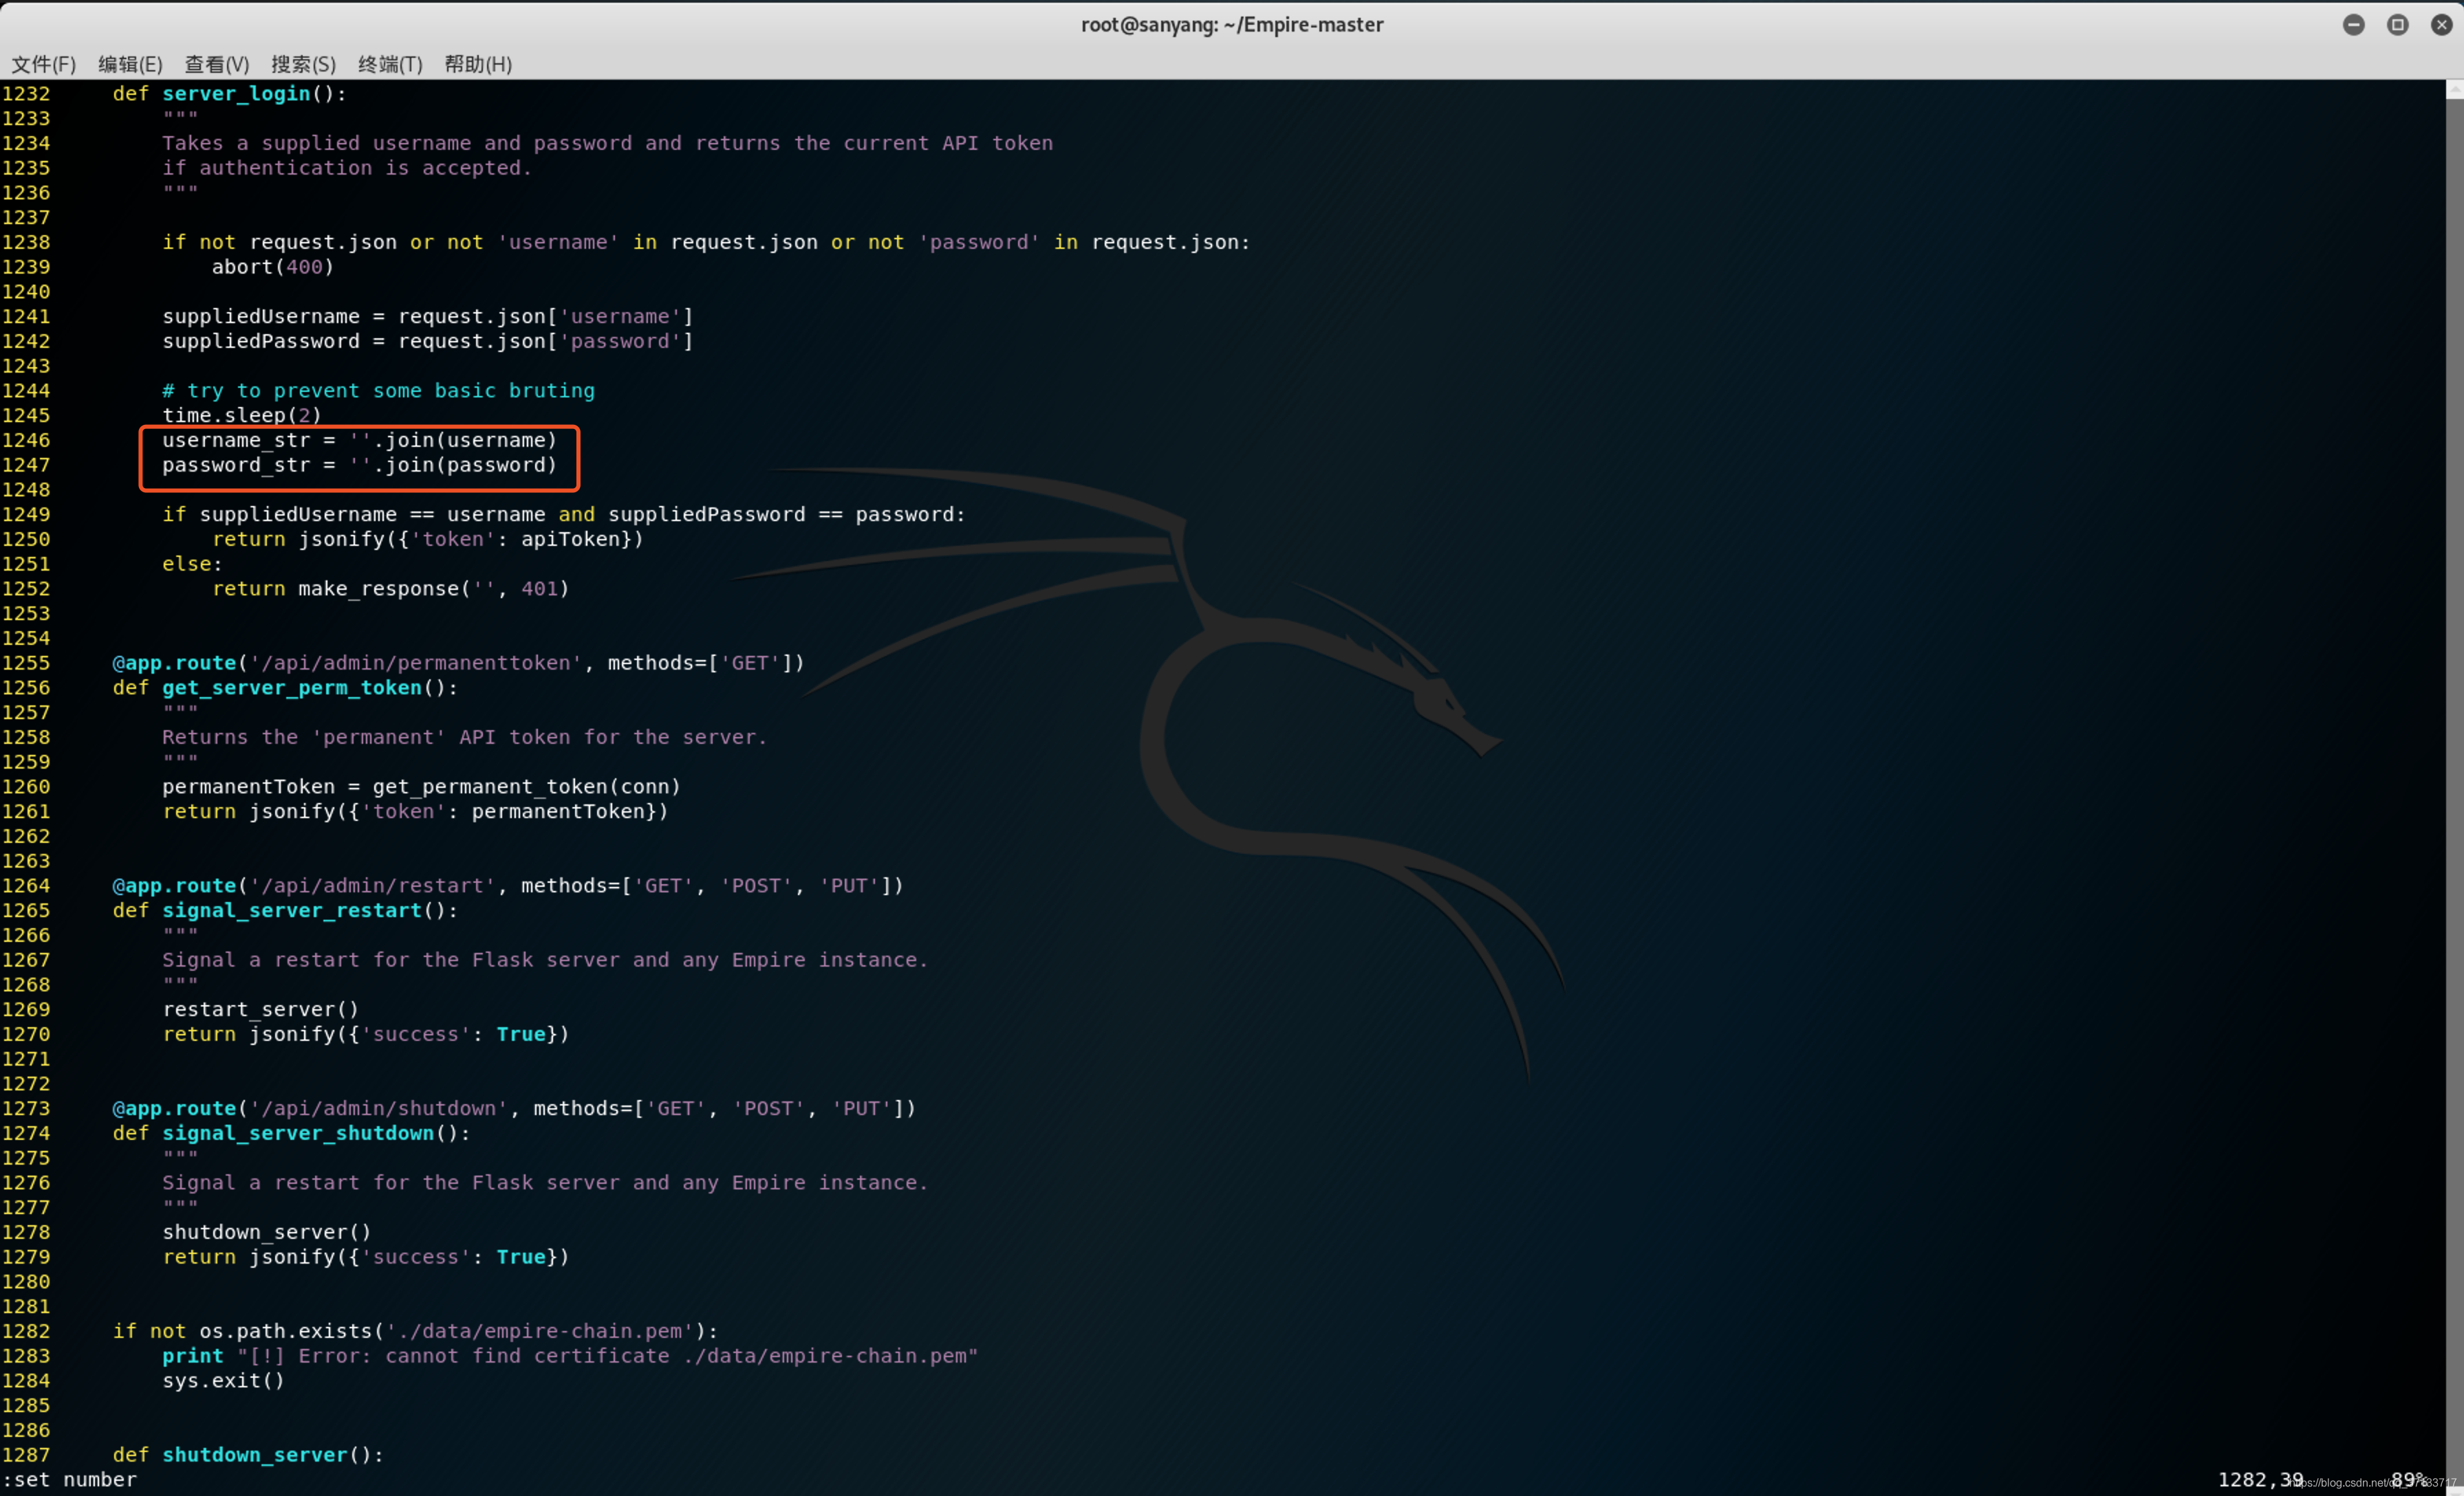Click the cursor position '1282,39' indicator
The height and width of the screenshot is (1496, 2464).
(x=2260, y=1479)
